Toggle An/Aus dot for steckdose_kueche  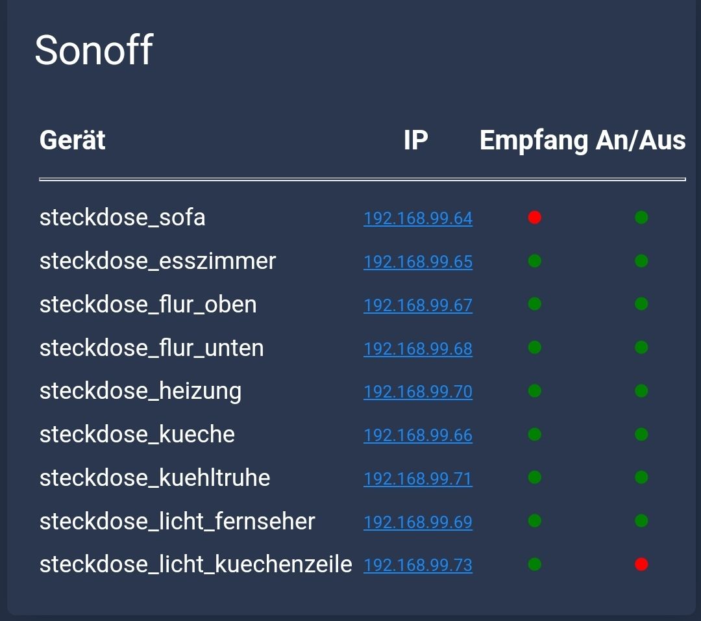[x=641, y=434]
